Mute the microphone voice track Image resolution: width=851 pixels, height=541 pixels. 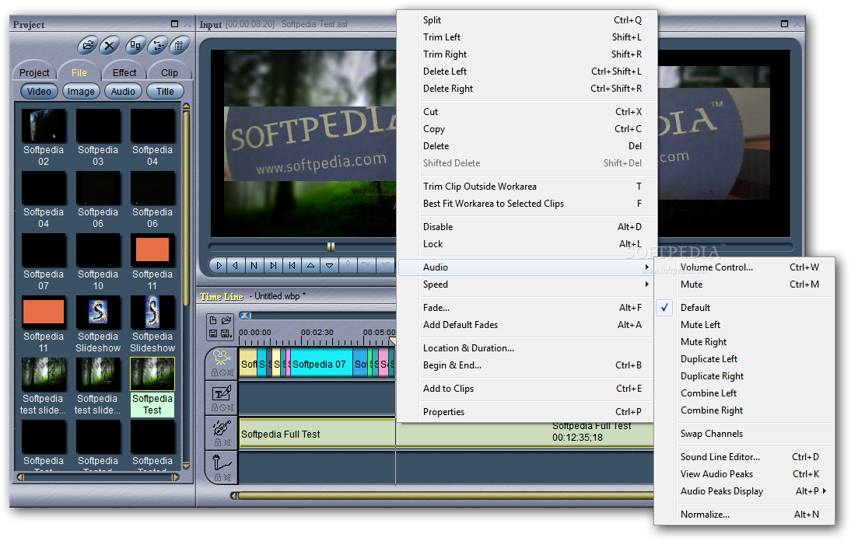click(227, 477)
